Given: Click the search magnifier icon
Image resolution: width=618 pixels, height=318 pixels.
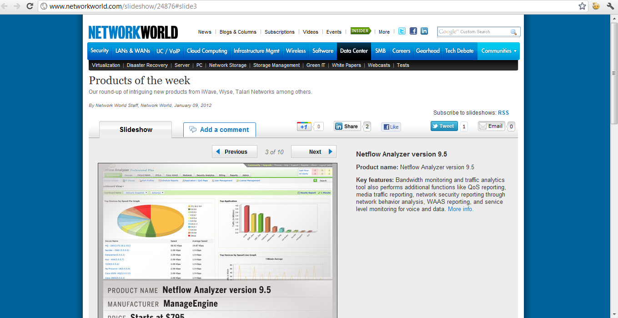Looking at the screenshot, I should pyautogui.click(x=514, y=32).
